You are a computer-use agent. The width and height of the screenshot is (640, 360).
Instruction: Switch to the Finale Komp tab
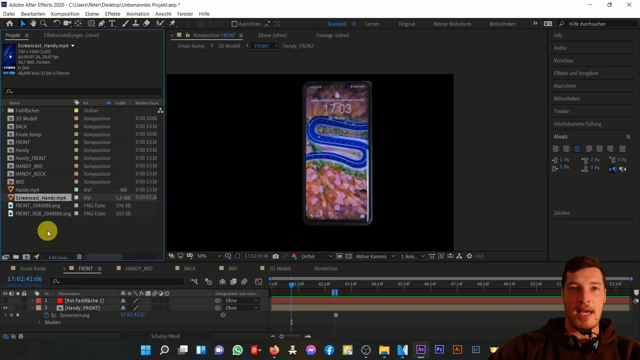coord(33,268)
